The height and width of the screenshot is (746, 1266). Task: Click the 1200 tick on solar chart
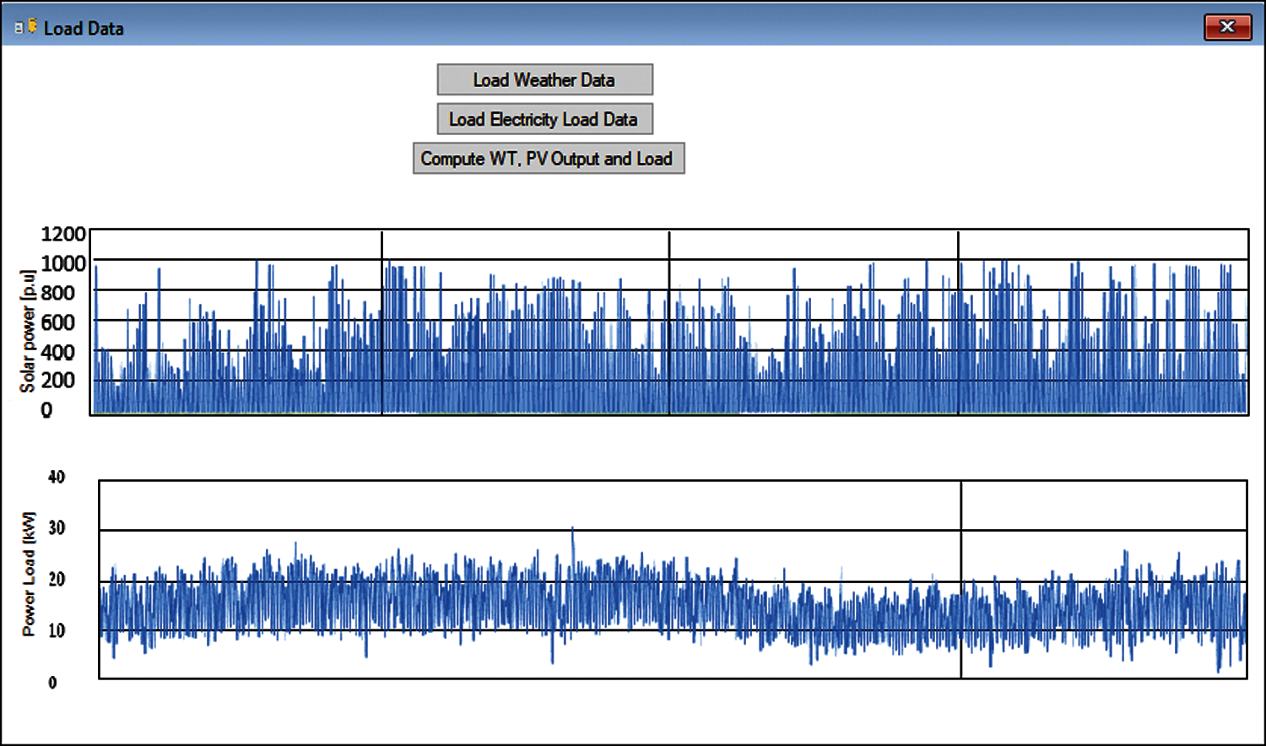click(x=63, y=234)
